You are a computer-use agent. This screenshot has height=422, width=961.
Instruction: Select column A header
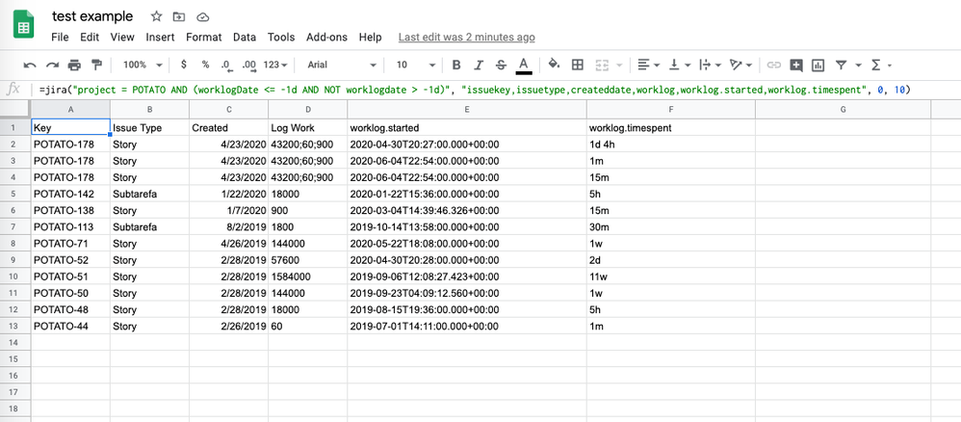click(70, 109)
